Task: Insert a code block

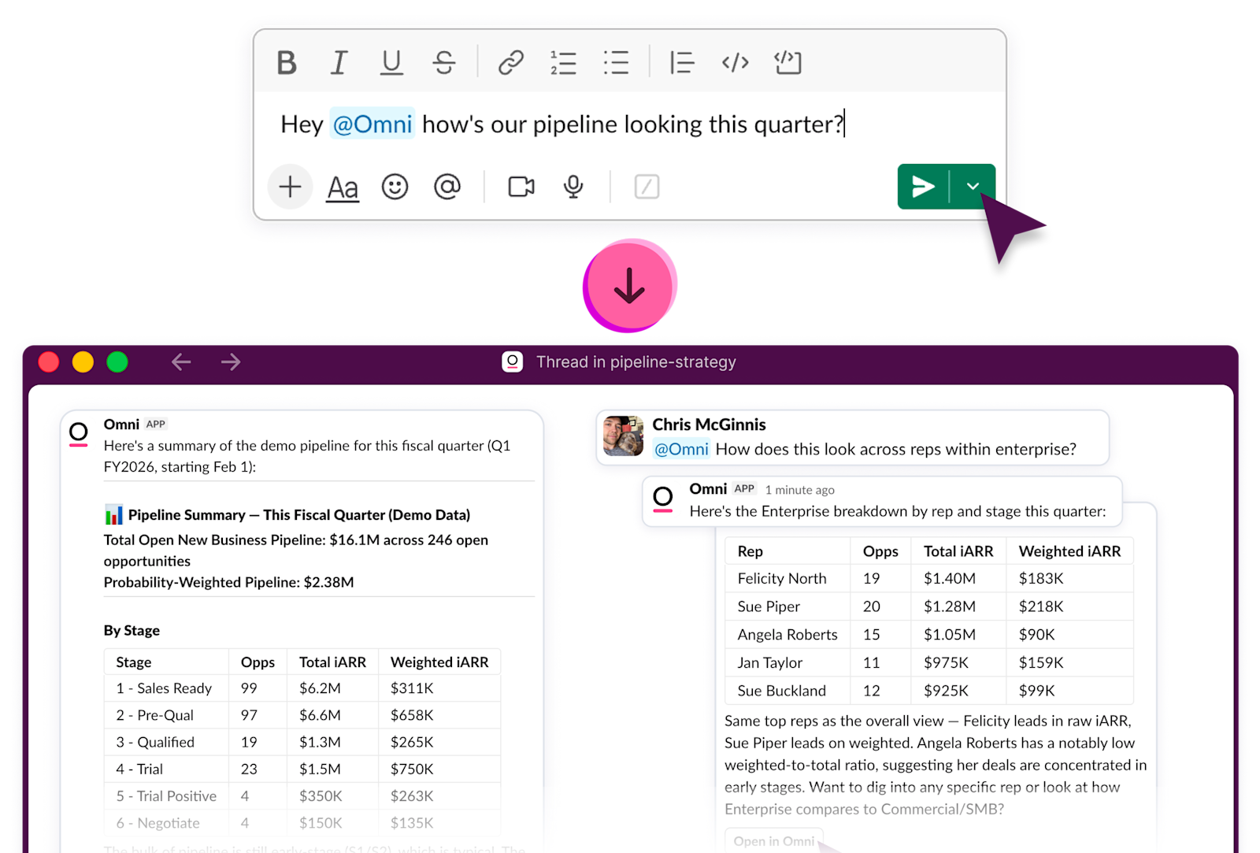Action: click(x=787, y=62)
